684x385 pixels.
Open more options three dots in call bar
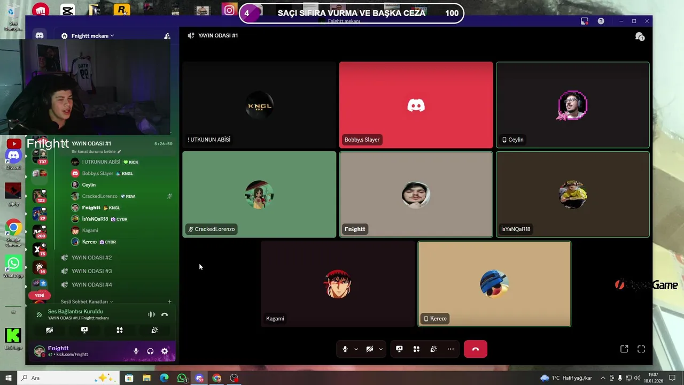coord(450,349)
